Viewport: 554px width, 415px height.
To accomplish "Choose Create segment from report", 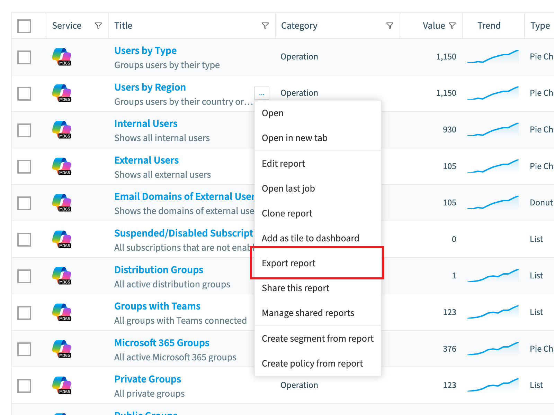I will coord(318,339).
